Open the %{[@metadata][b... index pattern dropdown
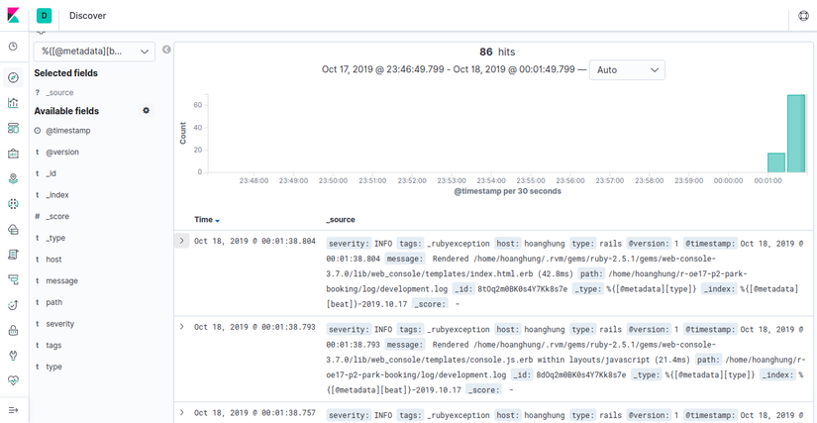 94,52
